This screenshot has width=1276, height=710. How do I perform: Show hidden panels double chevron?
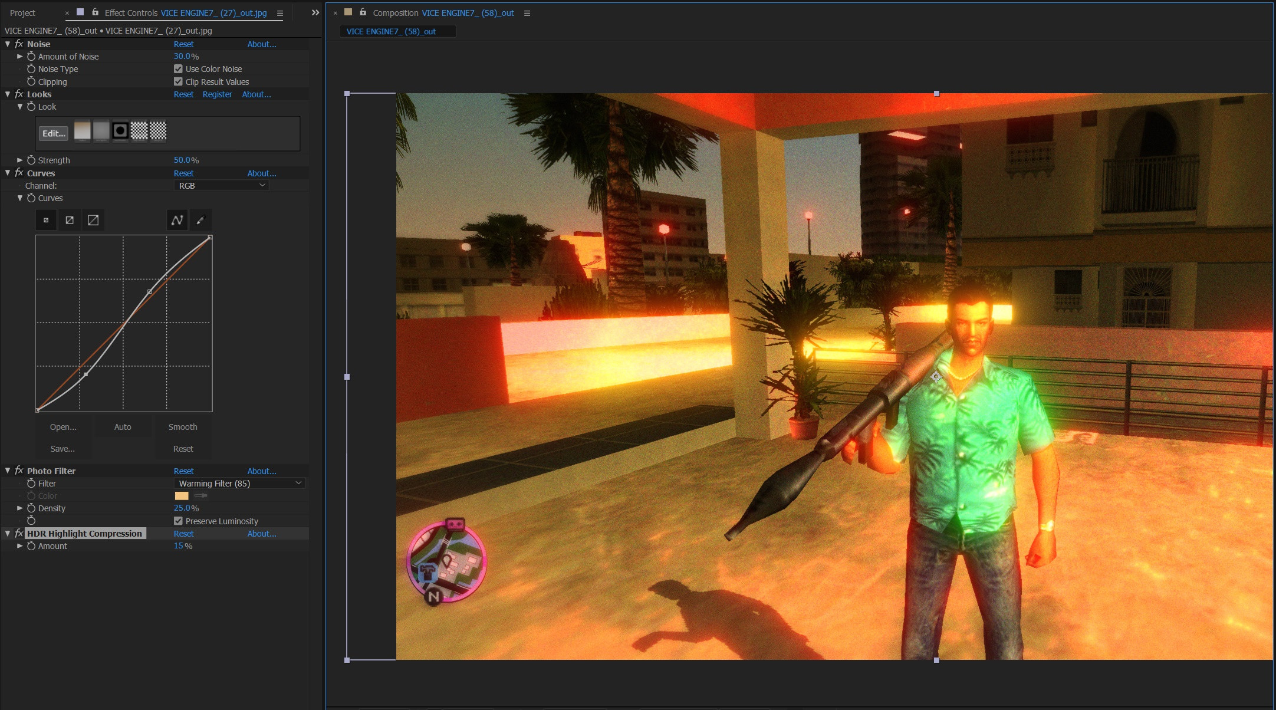point(315,12)
